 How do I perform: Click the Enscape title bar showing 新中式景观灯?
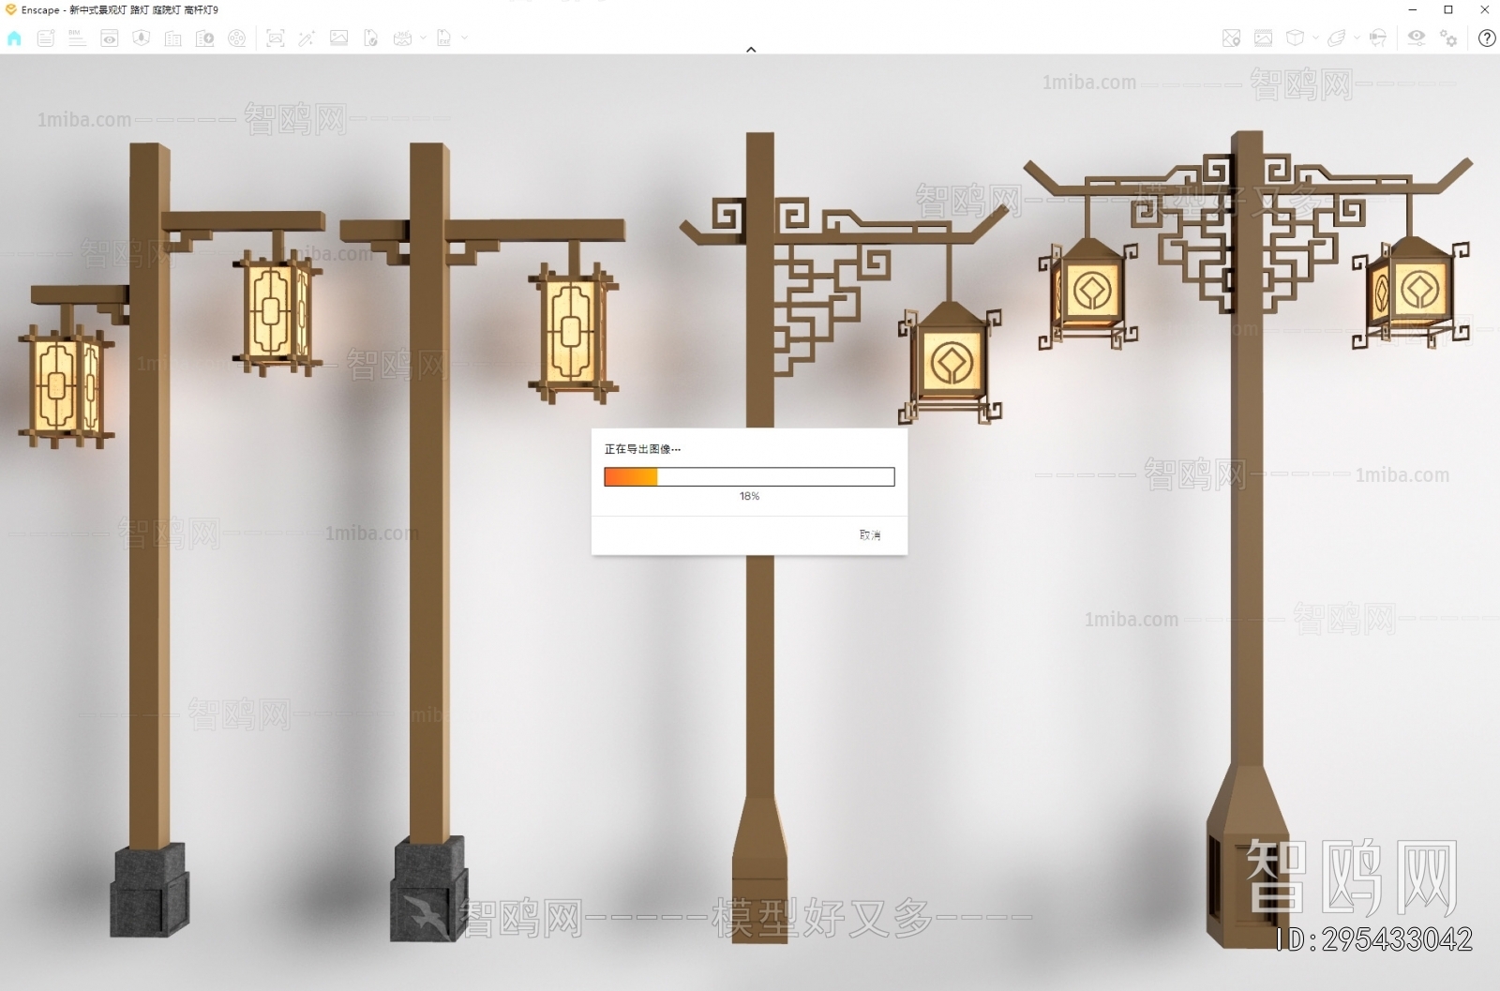pyautogui.click(x=112, y=9)
